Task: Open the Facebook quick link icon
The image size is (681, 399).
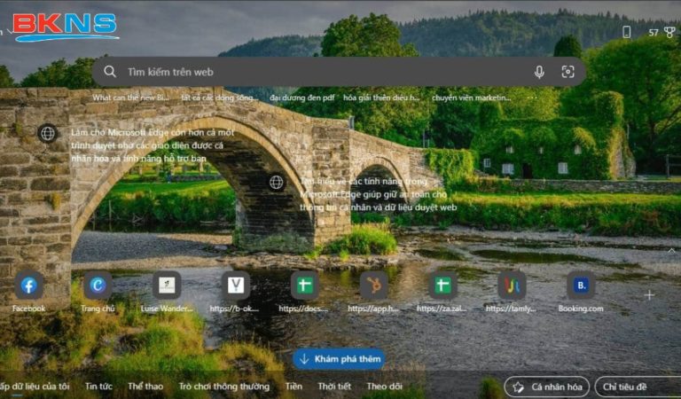Action: point(28,286)
